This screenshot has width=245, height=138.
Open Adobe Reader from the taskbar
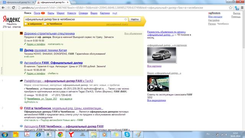tap(27, 135)
